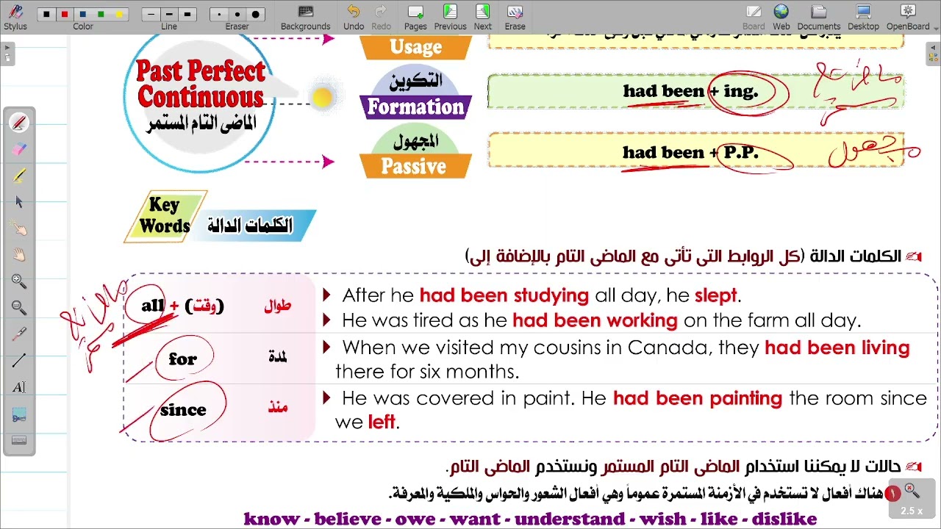The image size is (941, 529).
Task: Select the Scroll page hand tool
Action: point(19,255)
